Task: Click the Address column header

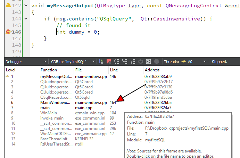Action: 152,70
